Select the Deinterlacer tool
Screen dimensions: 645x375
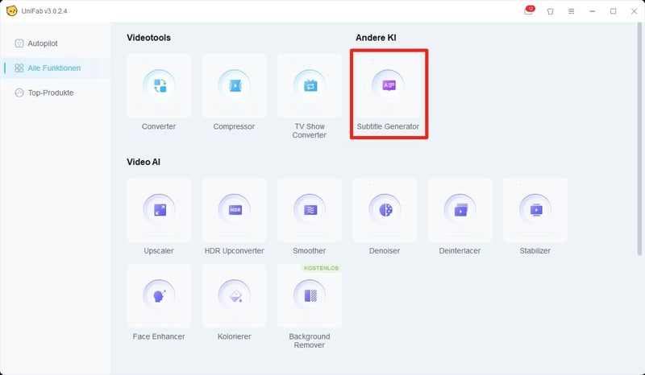(x=460, y=210)
